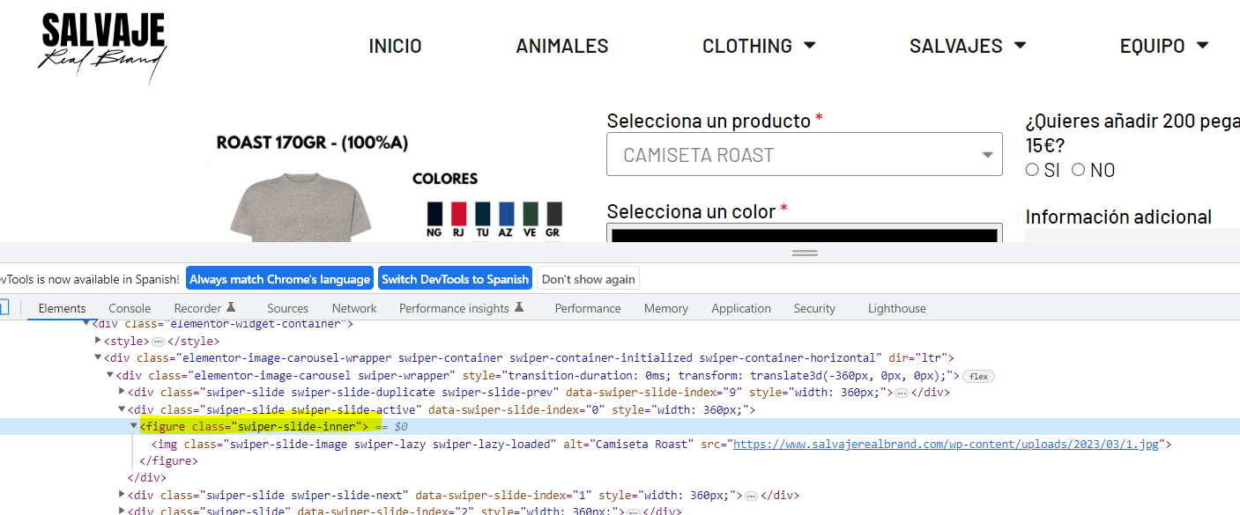This screenshot has height=515, width=1240.
Task: Expand the swiper-slide-next div
Action: click(x=123, y=496)
